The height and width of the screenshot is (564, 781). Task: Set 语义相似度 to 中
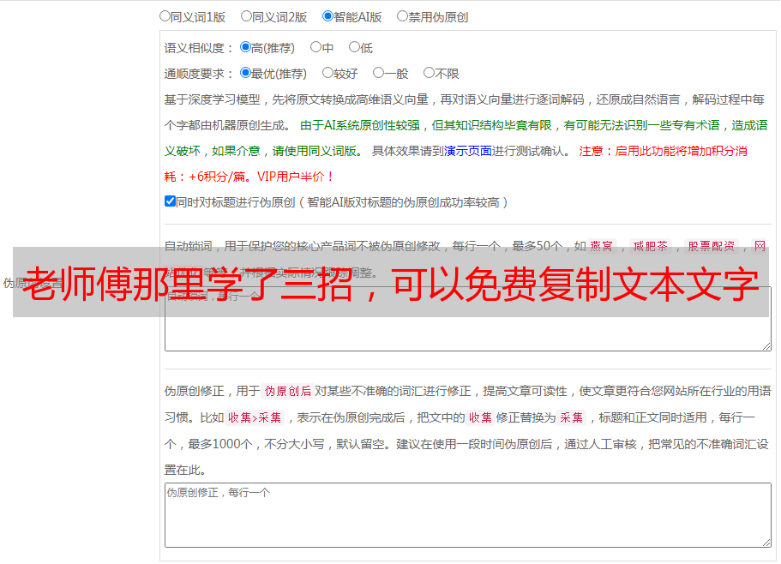point(315,47)
